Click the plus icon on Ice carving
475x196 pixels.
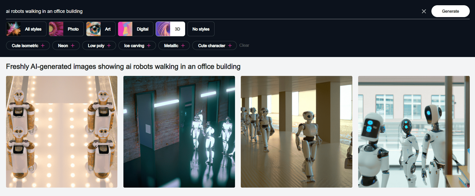point(149,45)
